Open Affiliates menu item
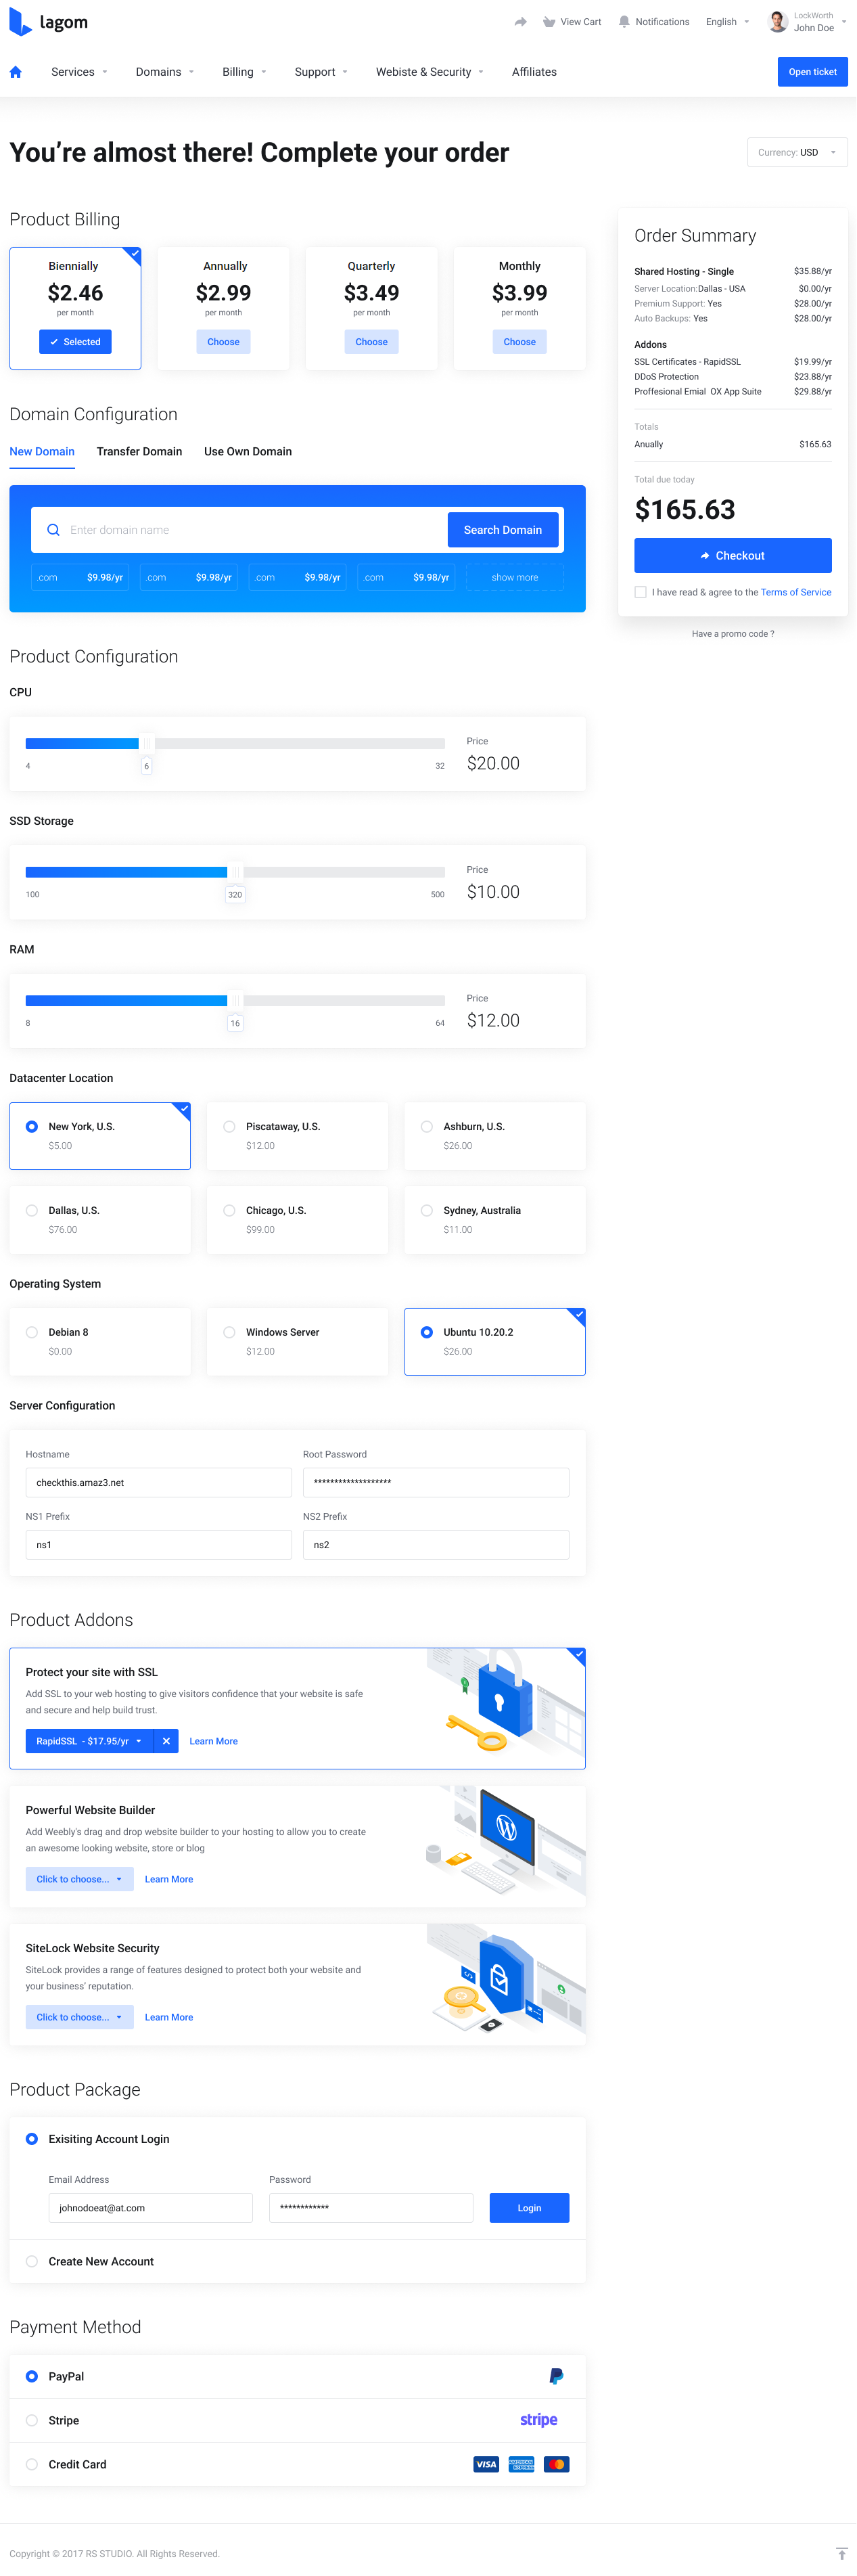The image size is (857, 2576). (x=534, y=72)
